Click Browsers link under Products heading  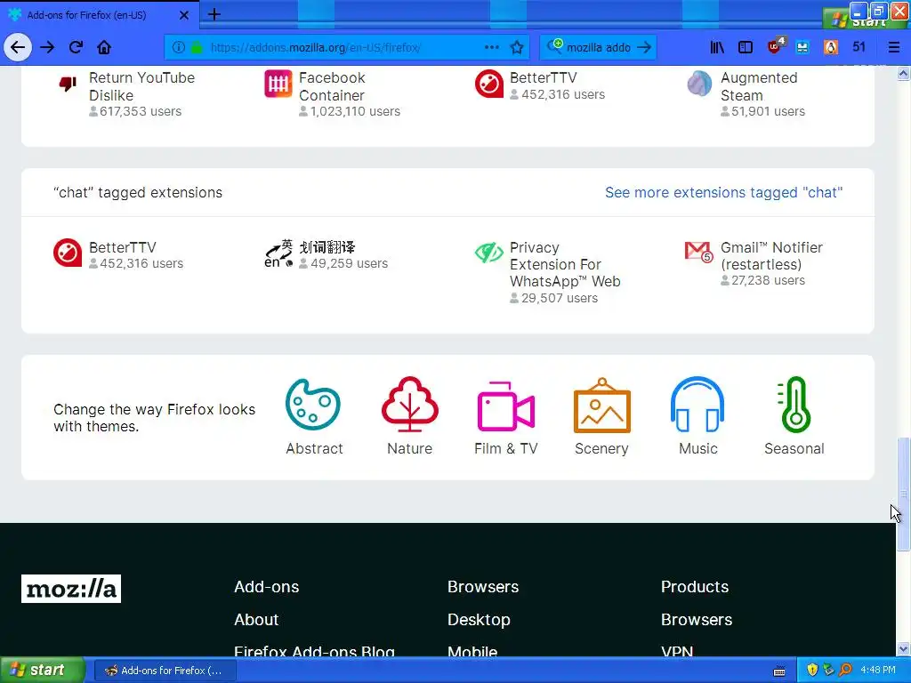(696, 620)
